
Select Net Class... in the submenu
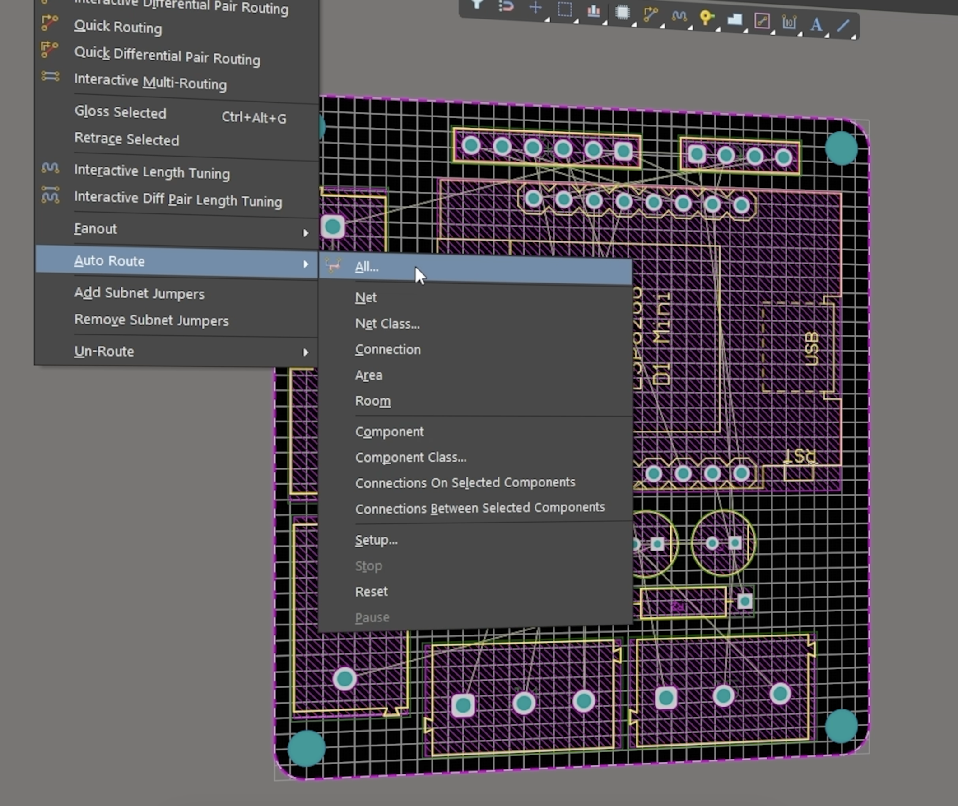(x=387, y=324)
